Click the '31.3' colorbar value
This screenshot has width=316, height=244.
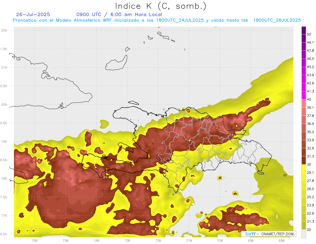click(310, 156)
